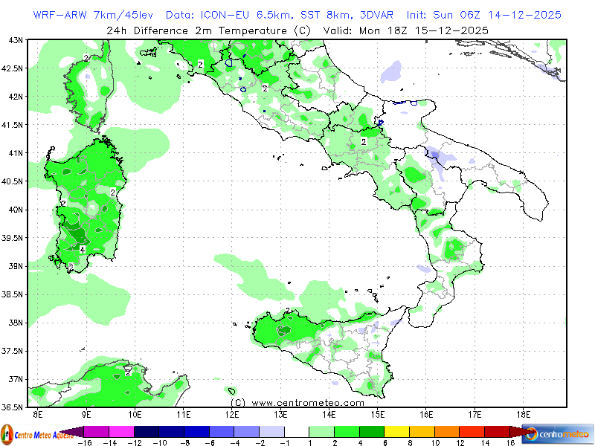Select the dark red 14 to 16 swatch
This screenshot has height=446, width=595.
tap(497, 432)
